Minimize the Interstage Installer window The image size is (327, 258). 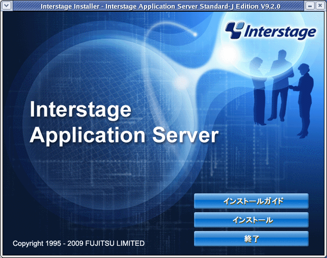click(x=310, y=6)
